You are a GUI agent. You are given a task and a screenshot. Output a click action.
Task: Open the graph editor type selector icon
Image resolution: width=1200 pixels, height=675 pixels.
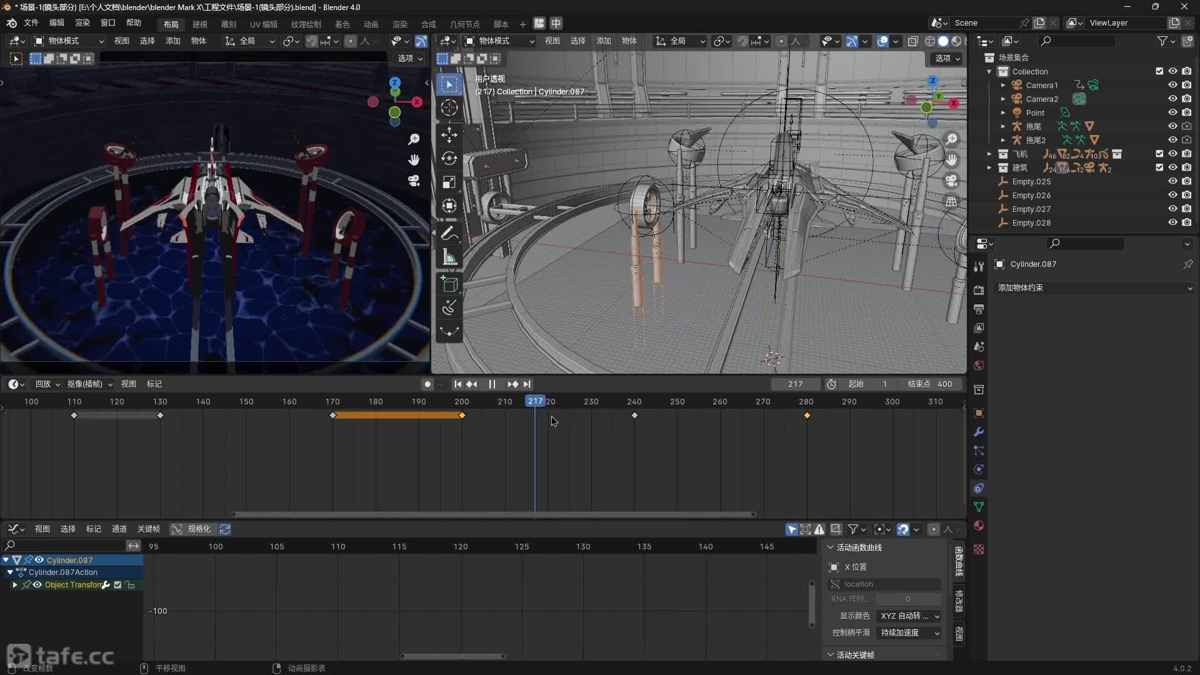[x=16, y=529]
